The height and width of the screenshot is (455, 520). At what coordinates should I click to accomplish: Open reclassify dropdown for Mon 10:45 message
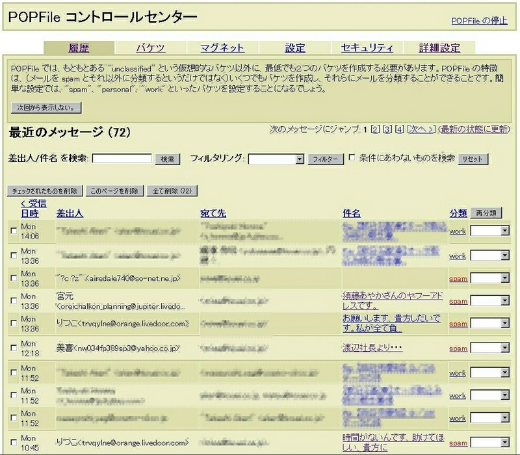[490, 443]
